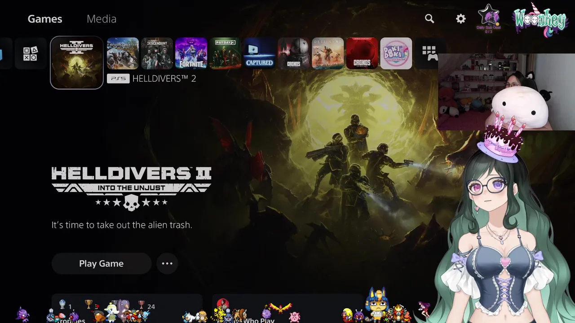Select the dark Cronos tile with helmet
The width and height of the screenshot is (575, 323).
[293, 53]
